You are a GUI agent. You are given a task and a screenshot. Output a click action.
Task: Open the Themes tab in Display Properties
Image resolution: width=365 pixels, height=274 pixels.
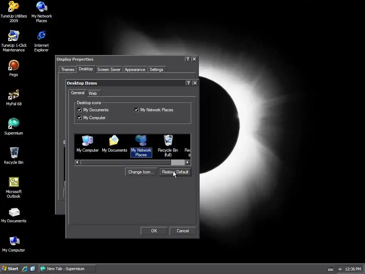[67, 70]
